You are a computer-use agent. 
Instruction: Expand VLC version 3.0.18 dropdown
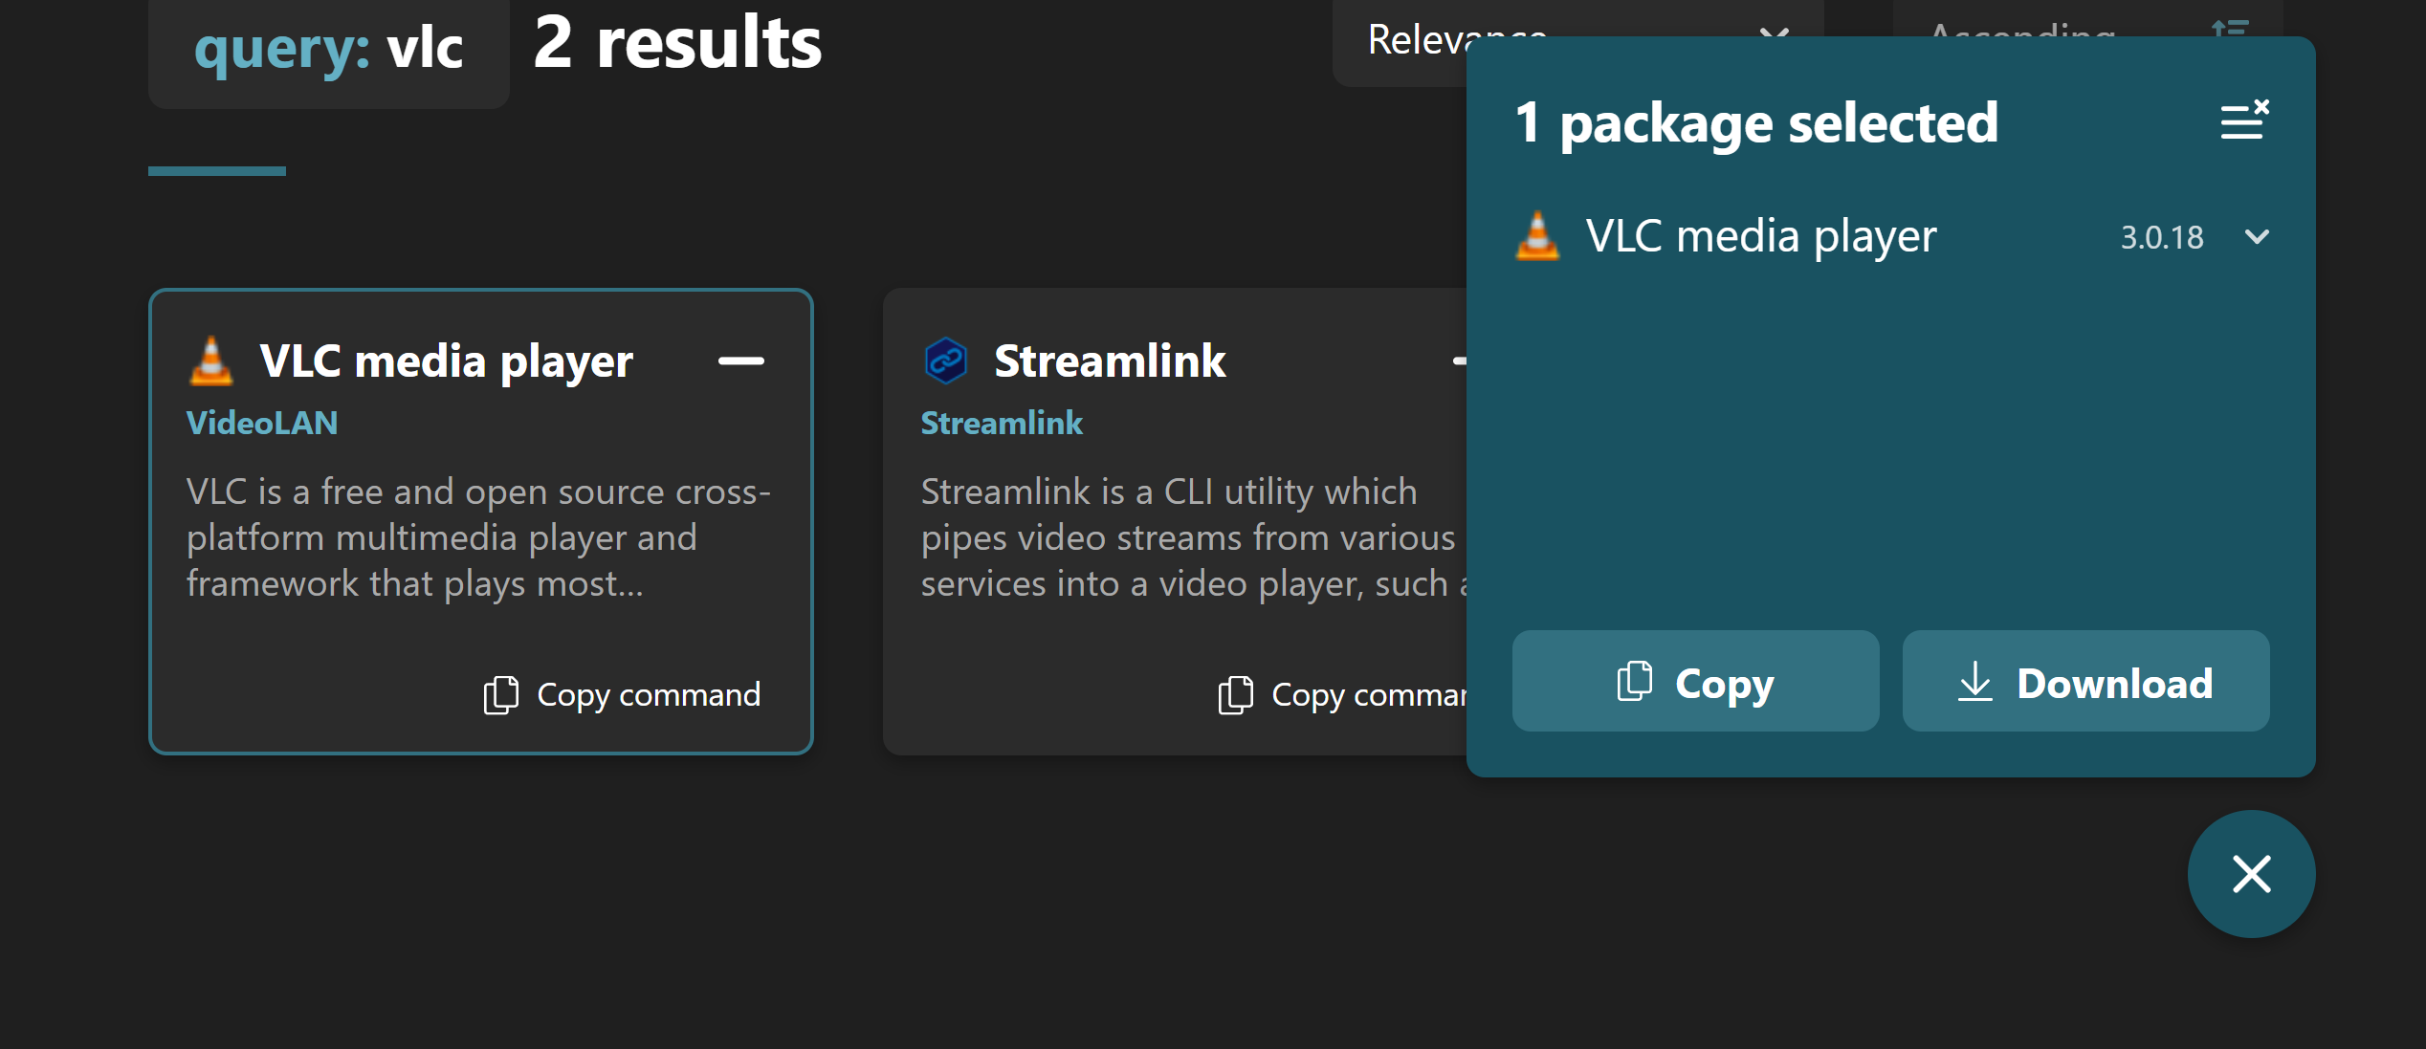point(2257,237)
